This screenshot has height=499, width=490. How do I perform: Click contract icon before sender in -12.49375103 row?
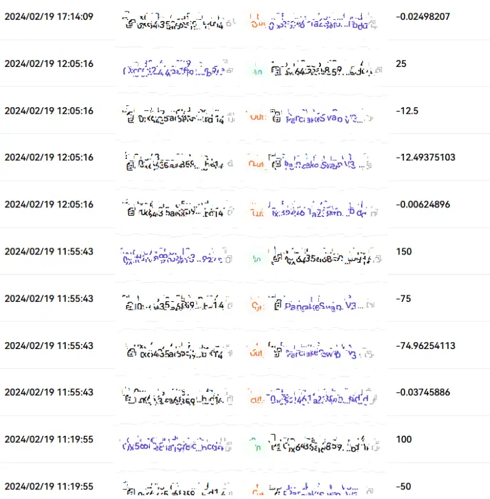[x=131, y=165]
